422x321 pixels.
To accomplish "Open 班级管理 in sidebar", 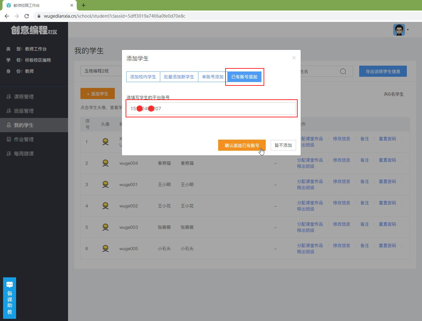I will click(24, 111).
